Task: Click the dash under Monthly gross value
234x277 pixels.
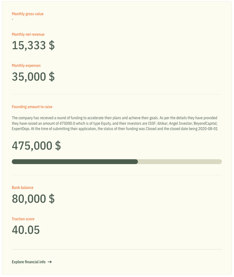Action: pyautogui.click(x=13, y=19)
